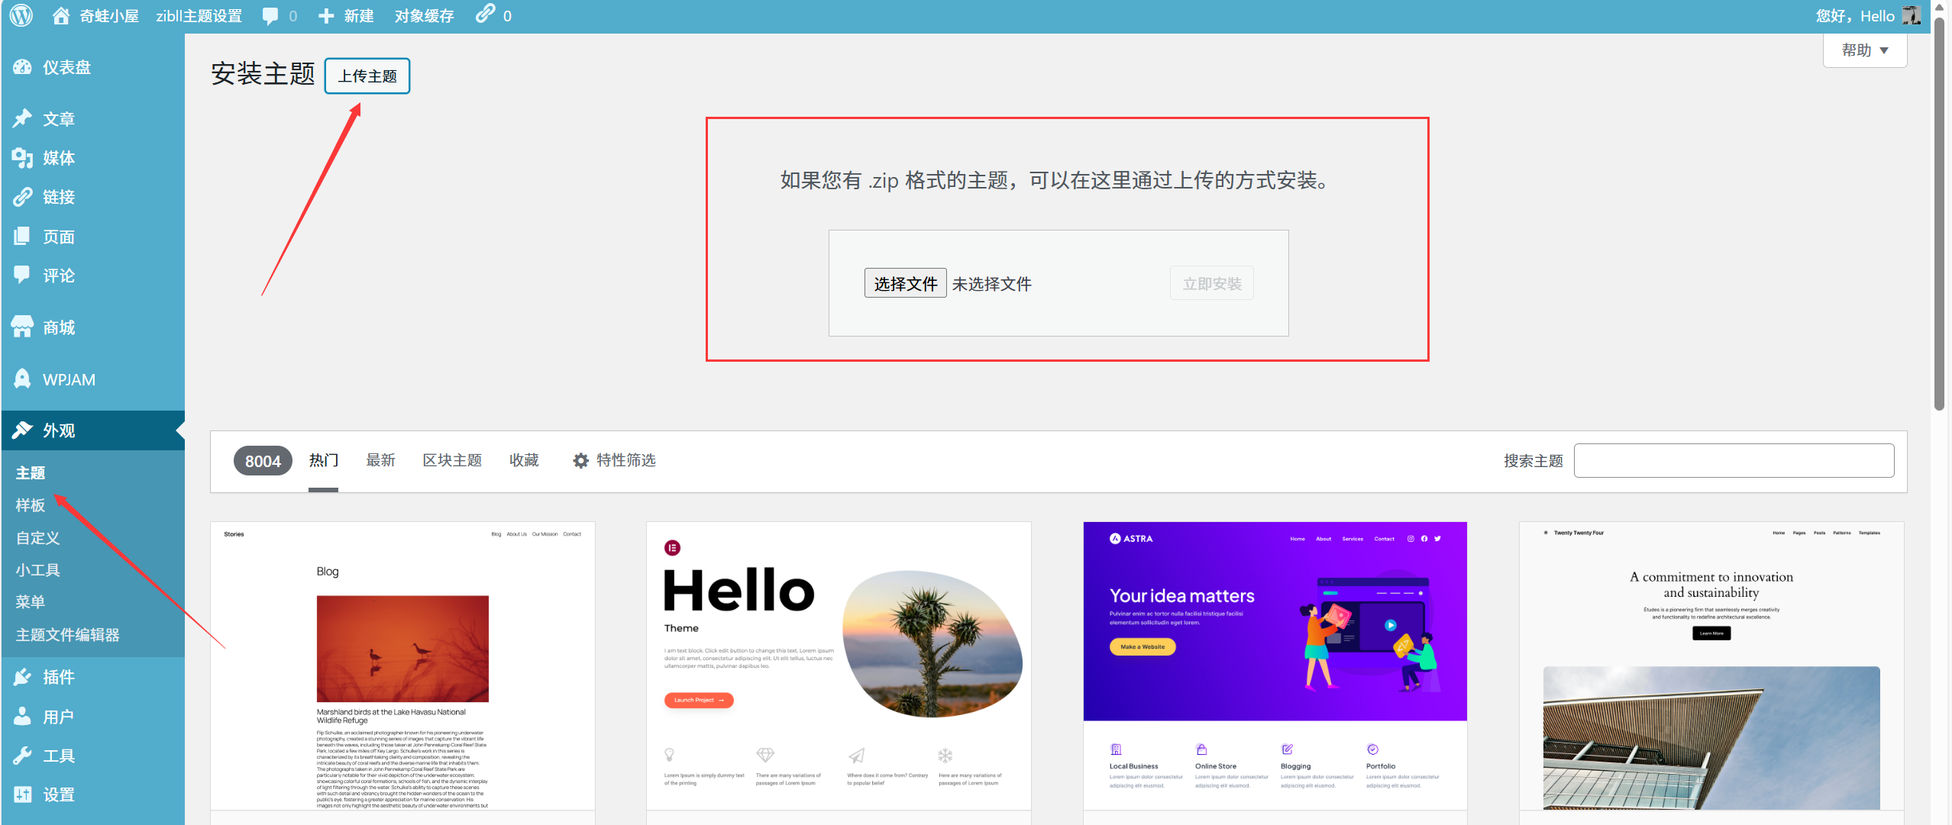Image resolution: width=1952 pixels, height=825 pixels.
Task: Click the 搜索主题 search input field
Action: click(x=1734, y=460)
